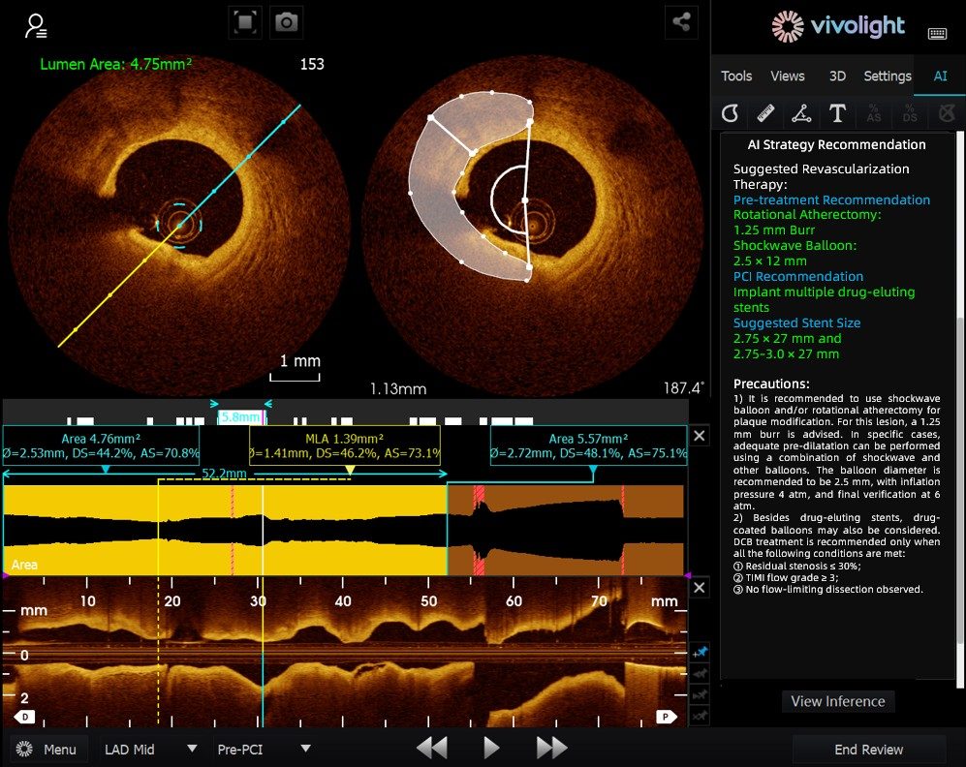Click the View Inference button
The width and height of the screenshot is (966, 767).
[837, 701]
